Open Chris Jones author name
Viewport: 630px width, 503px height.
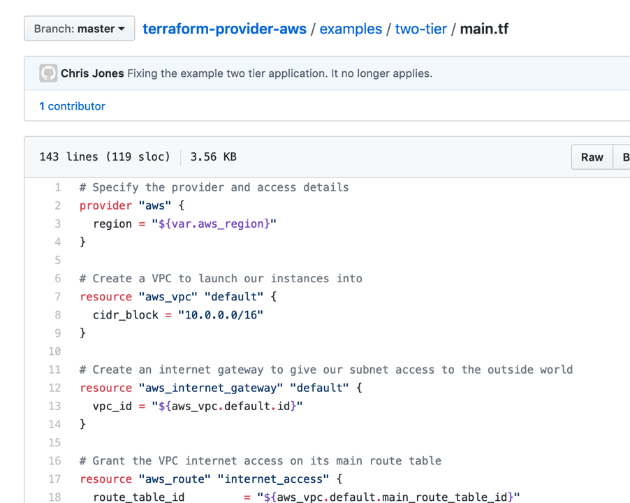92,73
